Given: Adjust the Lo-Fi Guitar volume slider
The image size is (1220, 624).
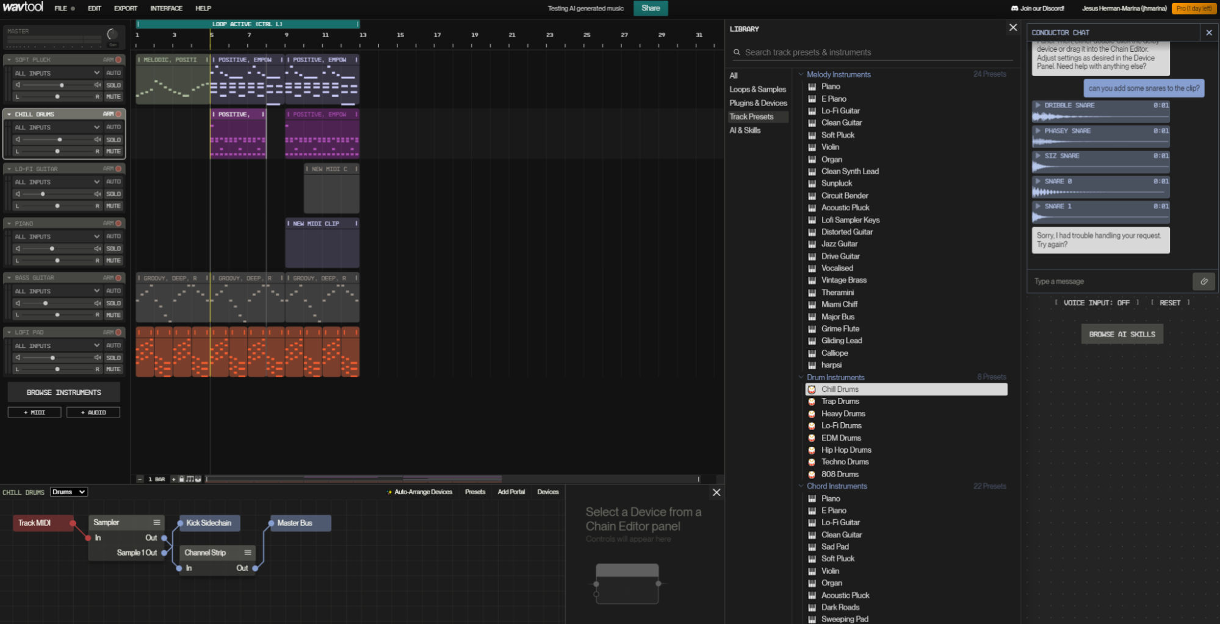Looking at the screenshot, I should click(x=43, y=194).
